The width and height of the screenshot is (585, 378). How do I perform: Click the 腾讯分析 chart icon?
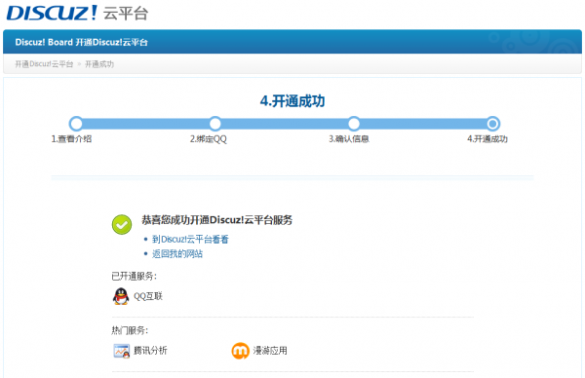[x=121, y=351]
